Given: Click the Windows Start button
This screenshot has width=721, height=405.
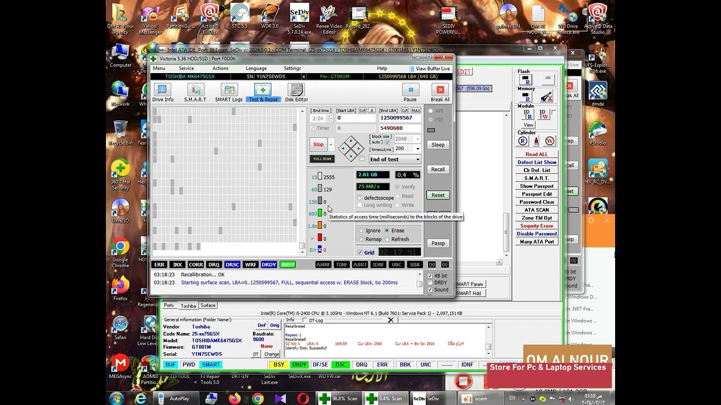Looking at the screenshot, I should [117, 398].
